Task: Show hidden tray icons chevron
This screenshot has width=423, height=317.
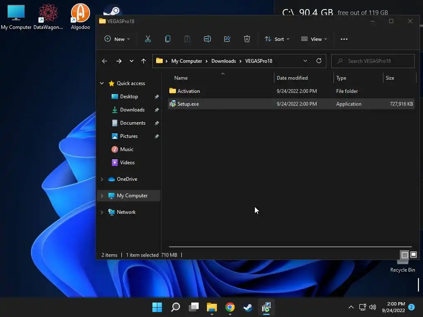Action: click(351, 307)
